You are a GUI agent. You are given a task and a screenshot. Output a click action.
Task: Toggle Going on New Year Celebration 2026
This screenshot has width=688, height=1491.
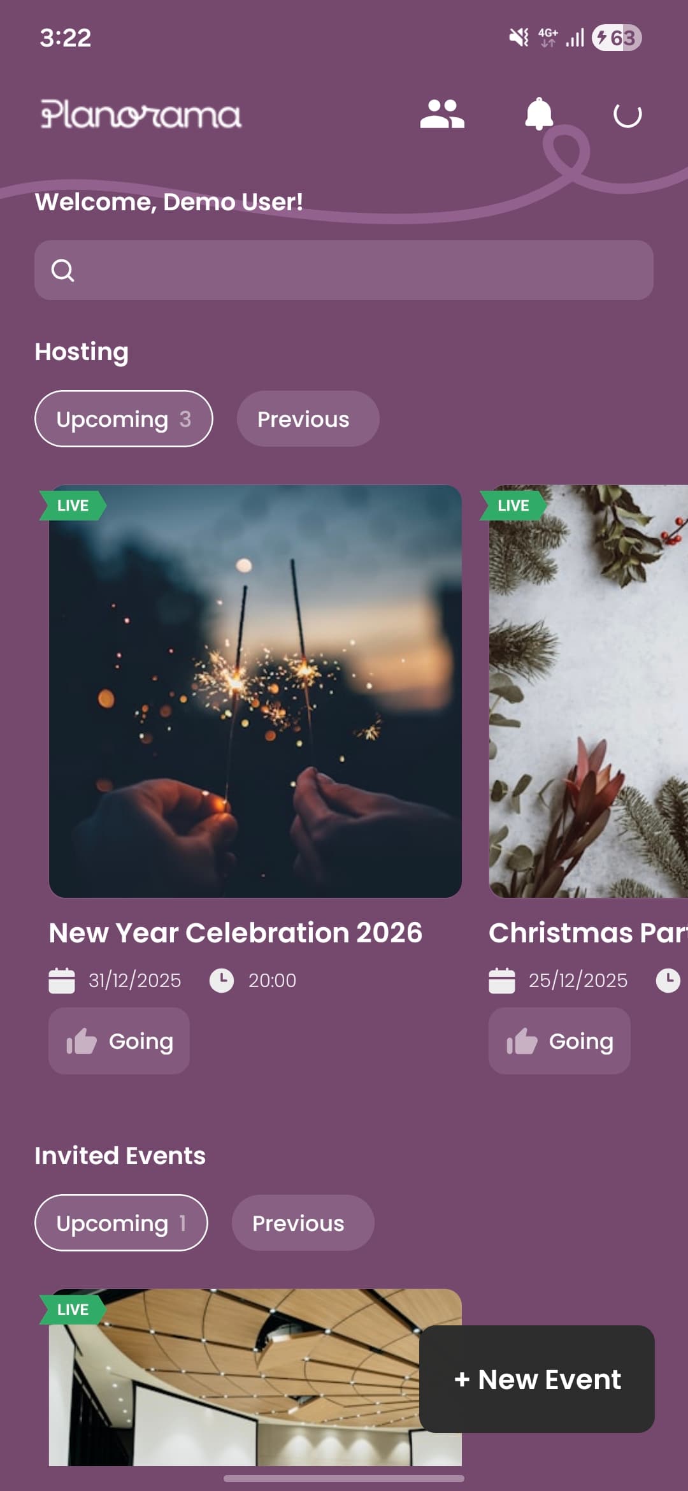(x=119, y=1041)
